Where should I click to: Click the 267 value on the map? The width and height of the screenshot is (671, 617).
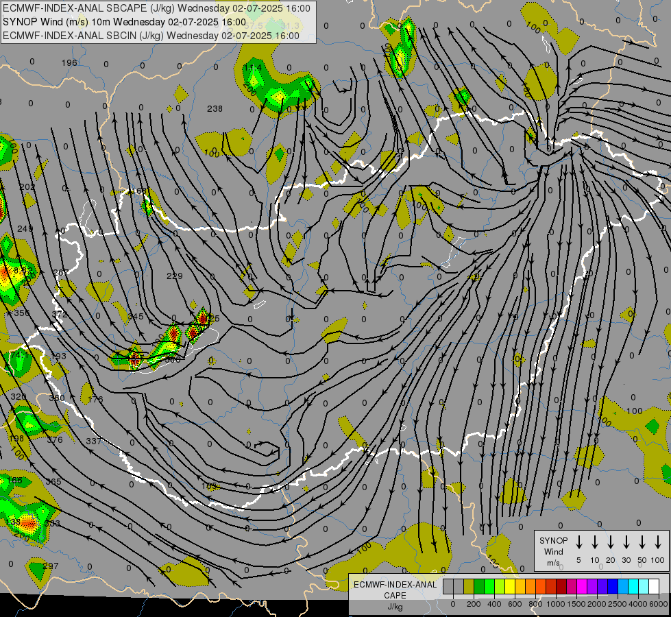click(61, 273)
